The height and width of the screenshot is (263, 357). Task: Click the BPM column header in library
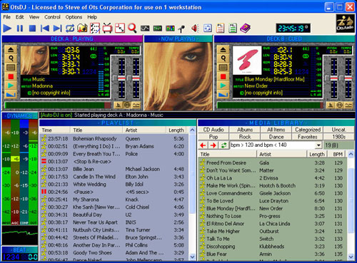[x=337, y=154]
